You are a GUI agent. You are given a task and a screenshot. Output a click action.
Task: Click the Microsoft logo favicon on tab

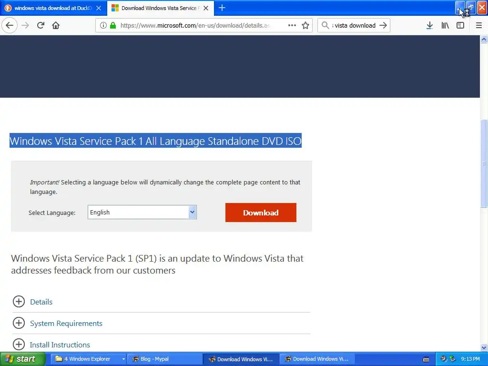click(115, 8)
